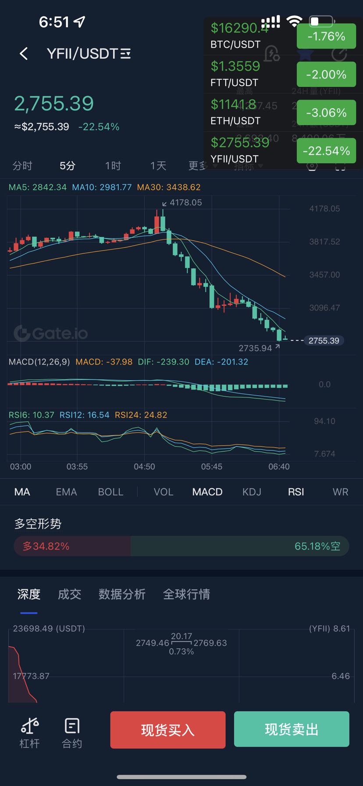Open the 合约 contracts icon
This screenshot has width=363, height=786.
(72, 733)
